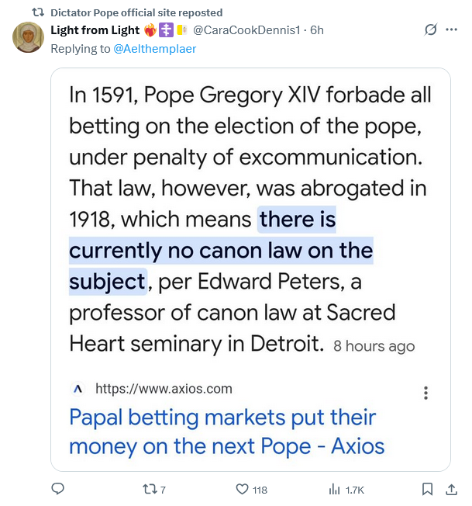Go to the @Aelthemplaer profile mention
The width and height of the screenshot is (472, 506).
[x=155, y=48]
